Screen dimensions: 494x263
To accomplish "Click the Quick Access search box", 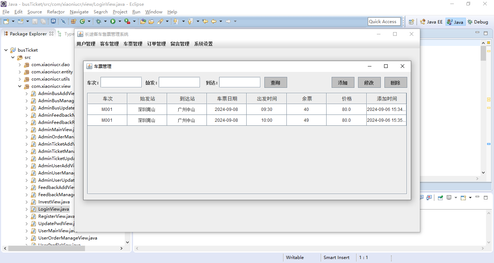I will (384, 22).
